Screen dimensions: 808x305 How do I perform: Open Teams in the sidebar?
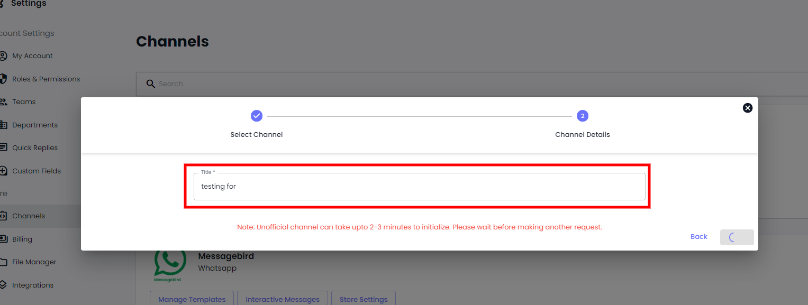pyautogui.click(x=24, y=102)
